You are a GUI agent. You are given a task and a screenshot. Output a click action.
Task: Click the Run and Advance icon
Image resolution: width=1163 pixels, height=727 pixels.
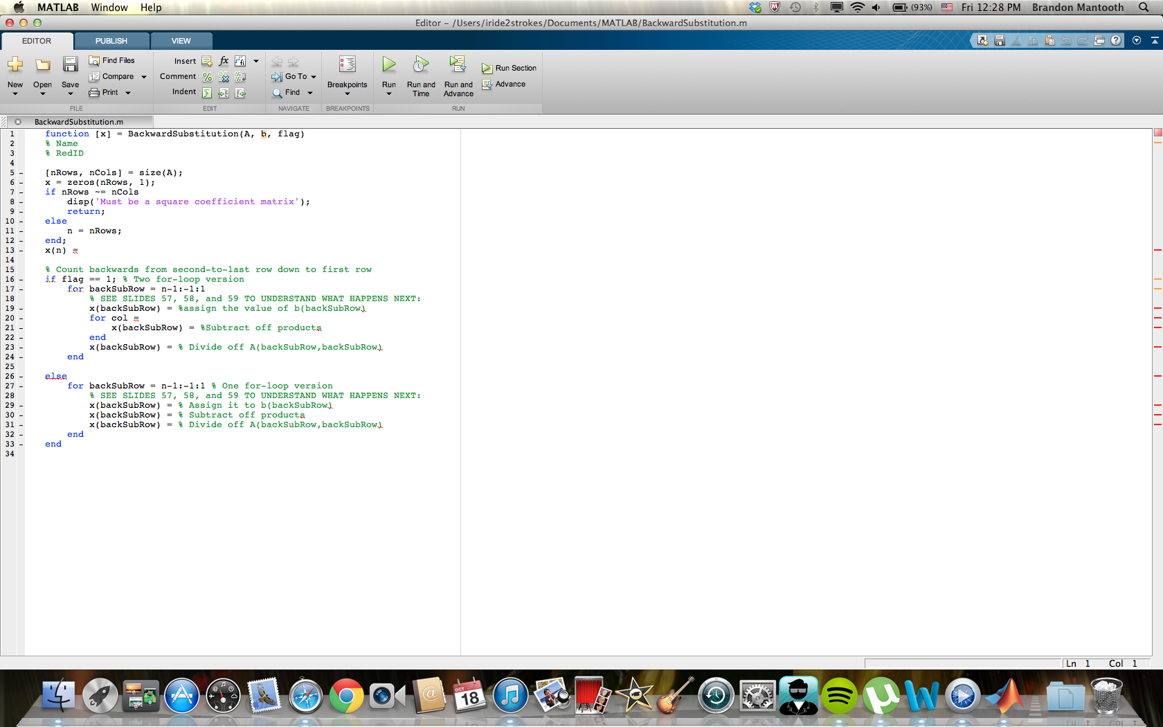point(458,65)
